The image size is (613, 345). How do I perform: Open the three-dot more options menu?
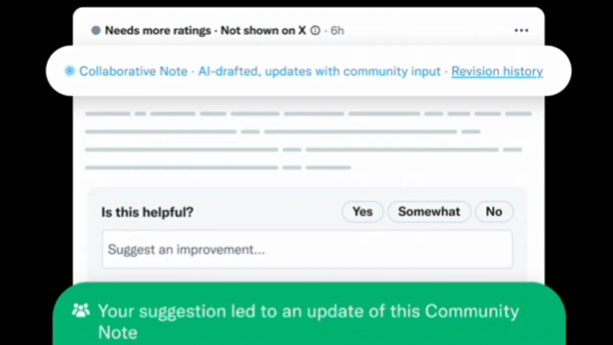point(521,31)
